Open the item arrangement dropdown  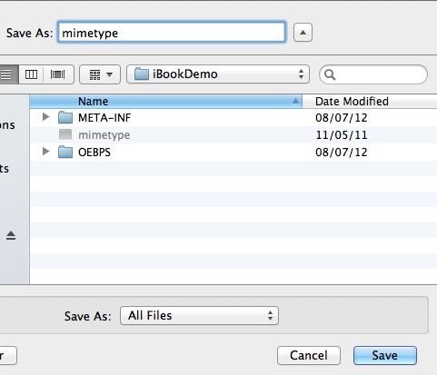point(100,74)
